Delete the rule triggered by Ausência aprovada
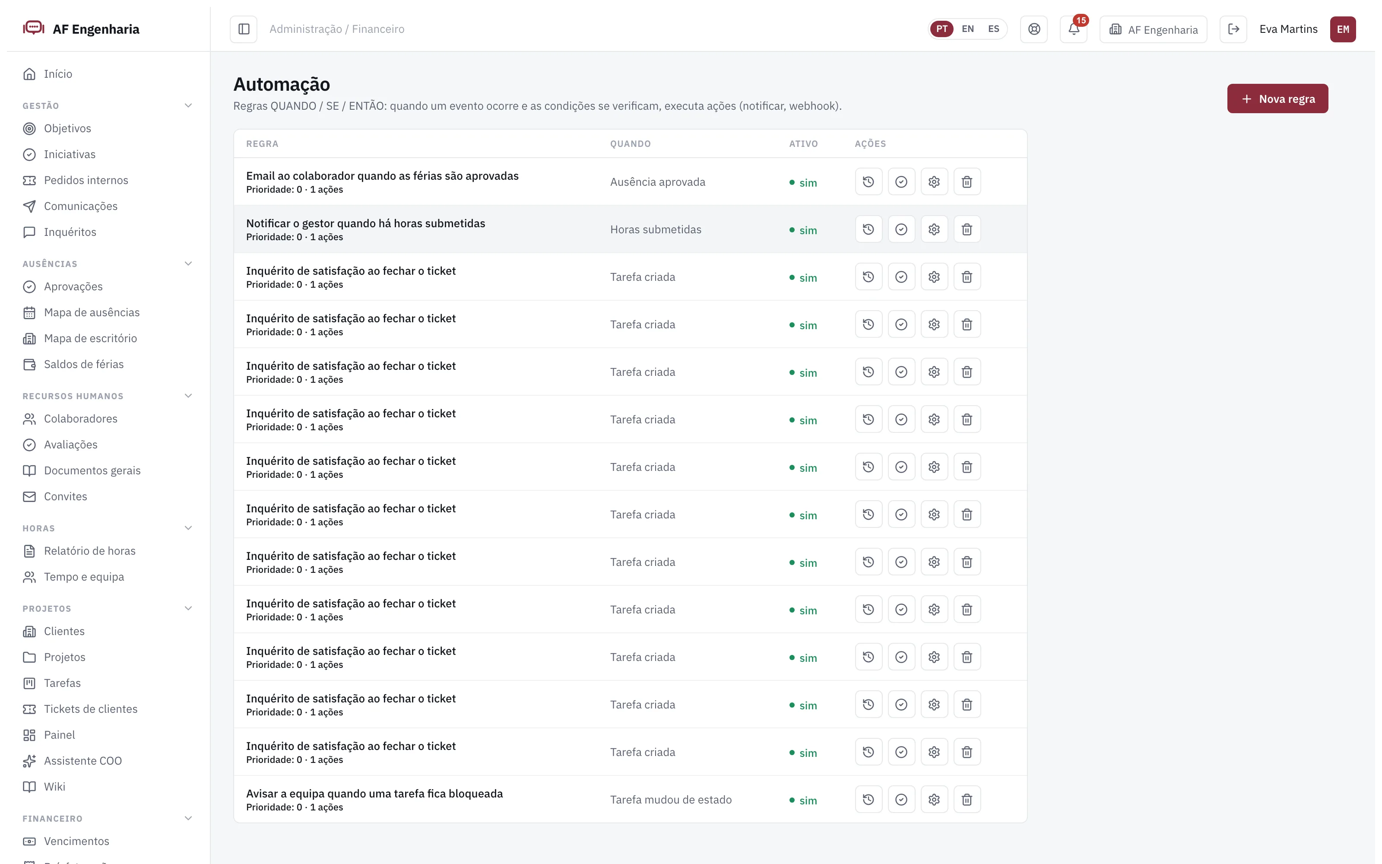The image size is (1382, 864). [x=967, y=182]
